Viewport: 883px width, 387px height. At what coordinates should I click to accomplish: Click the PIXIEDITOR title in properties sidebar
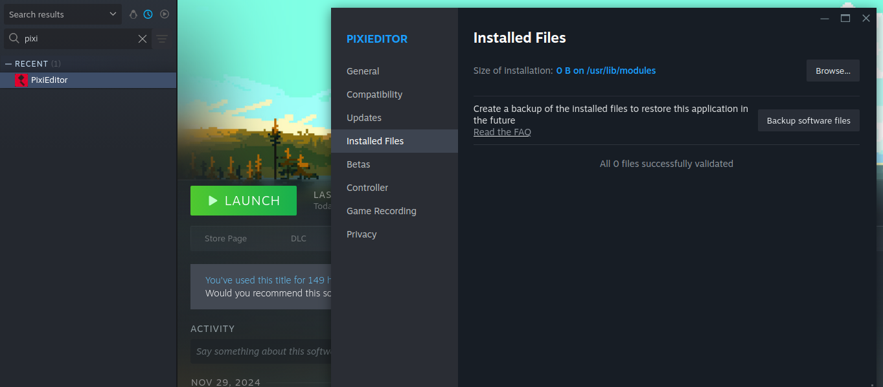pyautogui.click(x=377, y=39)
